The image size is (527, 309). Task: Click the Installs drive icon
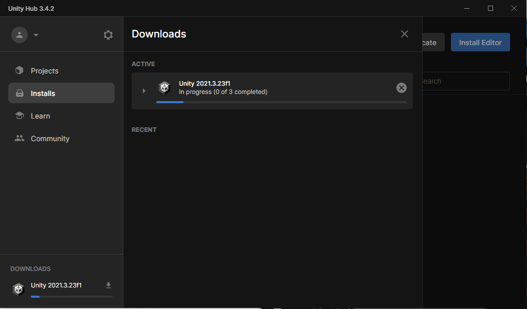[20, 93]
